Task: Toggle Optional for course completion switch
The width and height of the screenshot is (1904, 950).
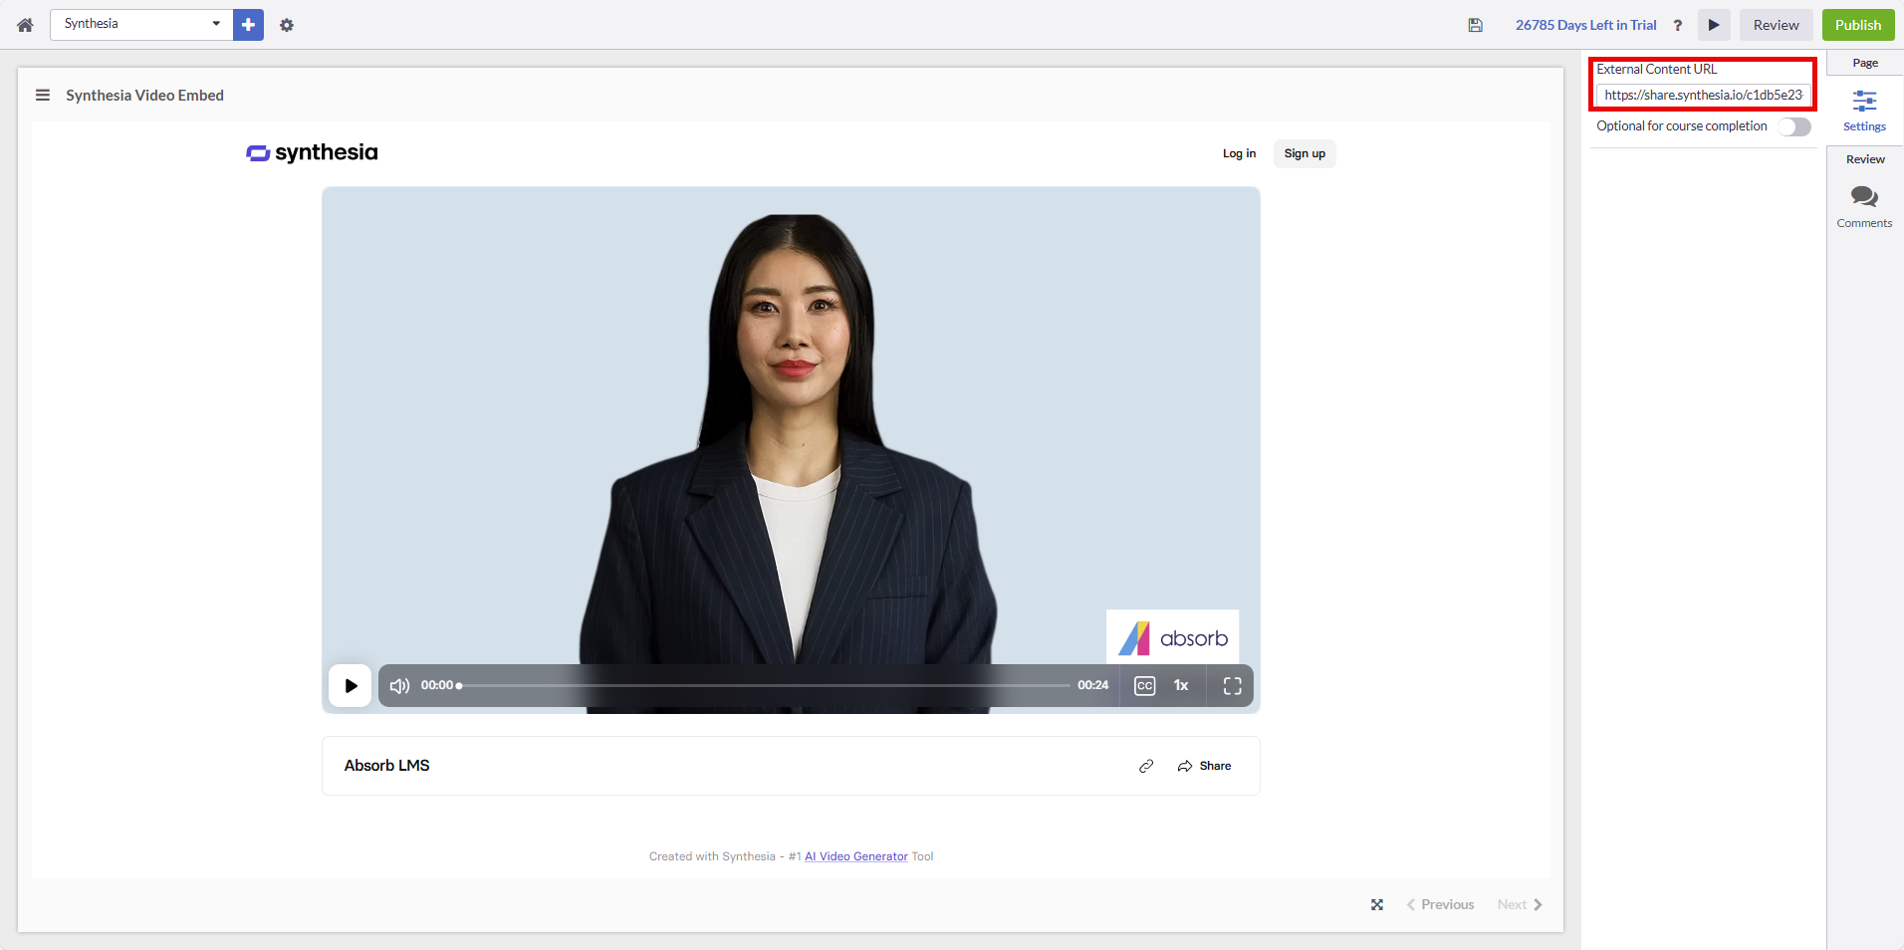Action: (1794, 126)
